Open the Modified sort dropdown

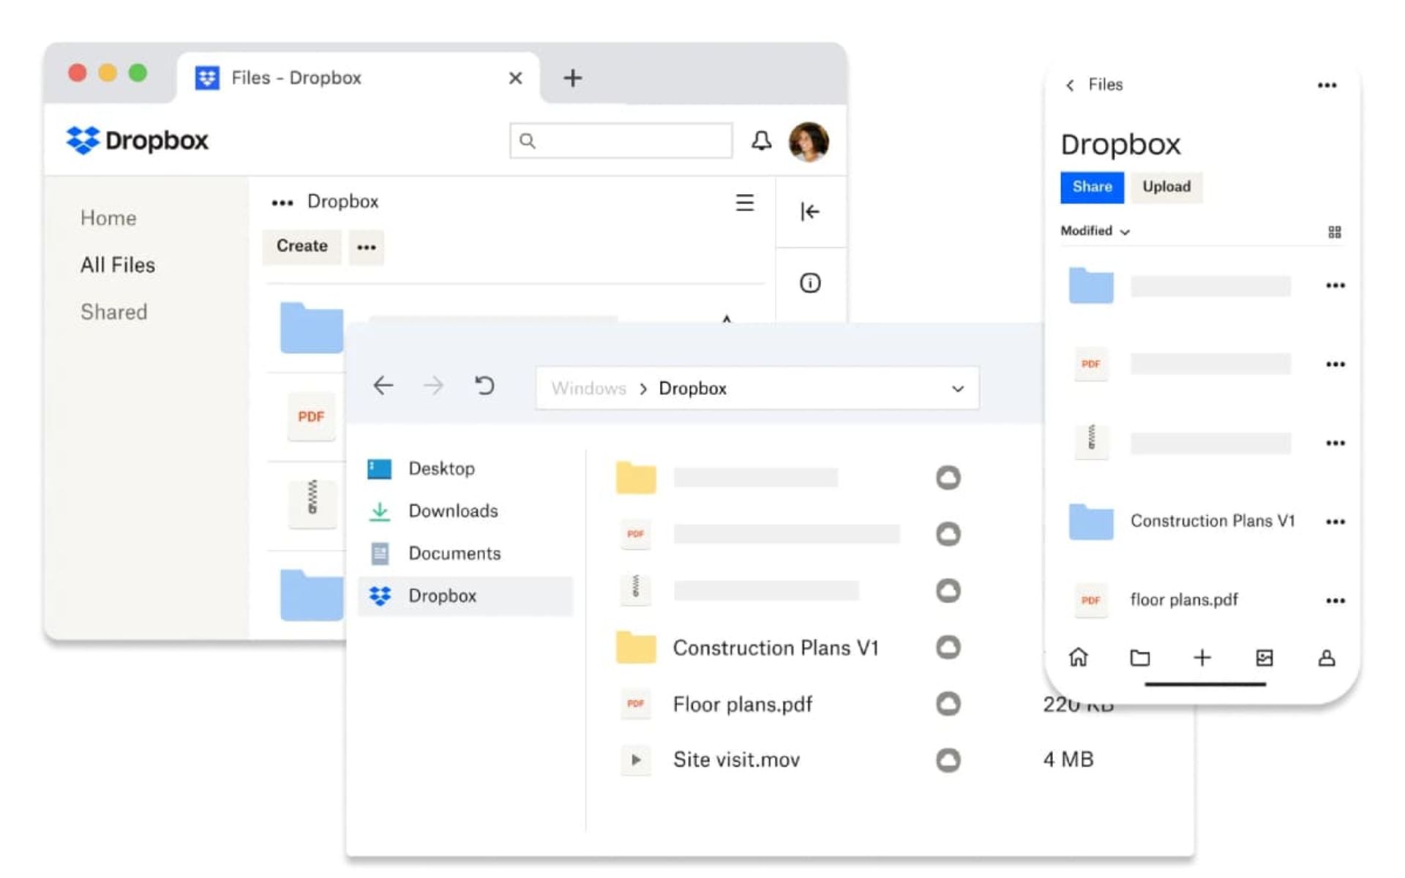click(1095, 231)
